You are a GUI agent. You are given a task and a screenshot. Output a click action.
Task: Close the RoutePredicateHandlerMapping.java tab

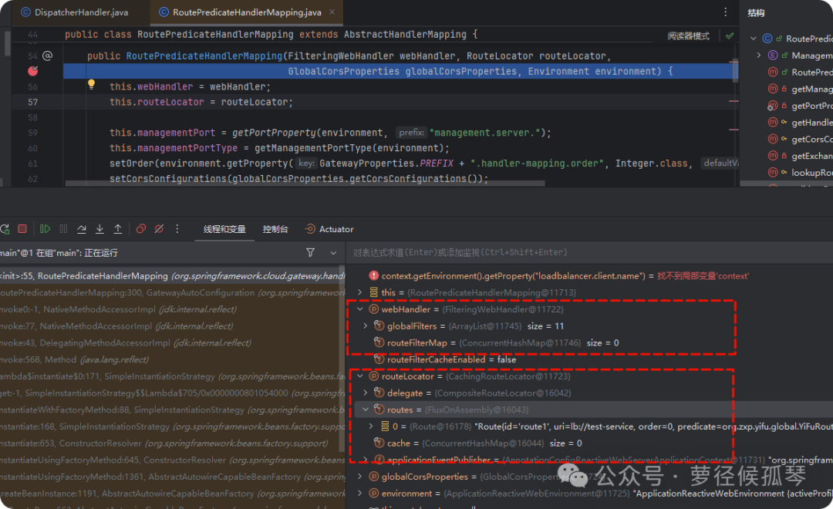tap(332, 12)
